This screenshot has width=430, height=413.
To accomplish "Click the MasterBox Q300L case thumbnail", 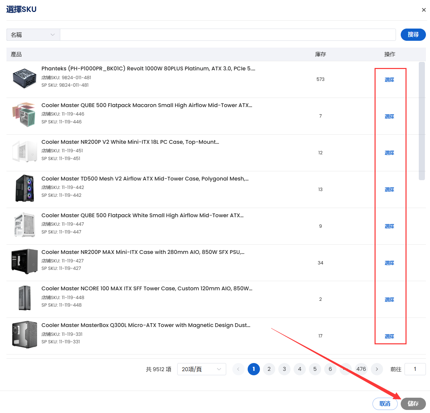I will (24, 334).
